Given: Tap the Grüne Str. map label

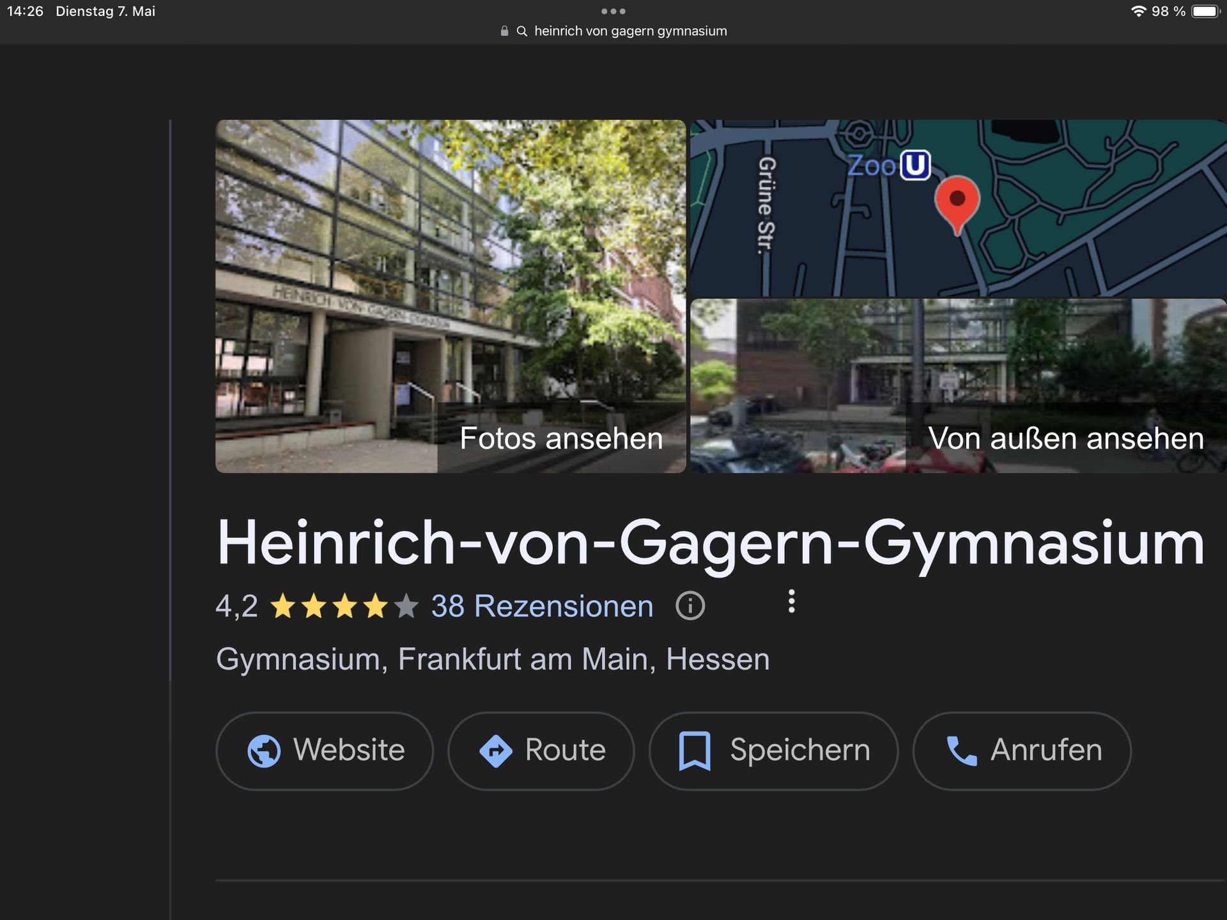Looking at the screenshot, I should click(x=766, y=206).
